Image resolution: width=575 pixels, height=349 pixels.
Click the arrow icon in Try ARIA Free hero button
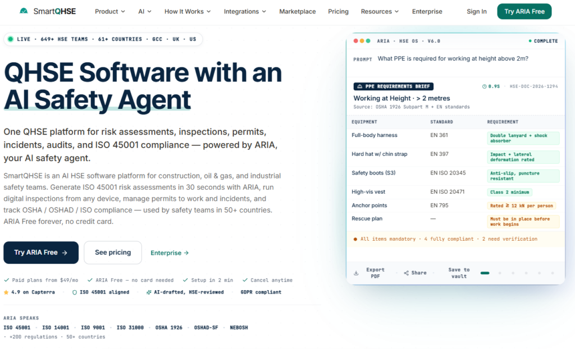tap(65, 252)
